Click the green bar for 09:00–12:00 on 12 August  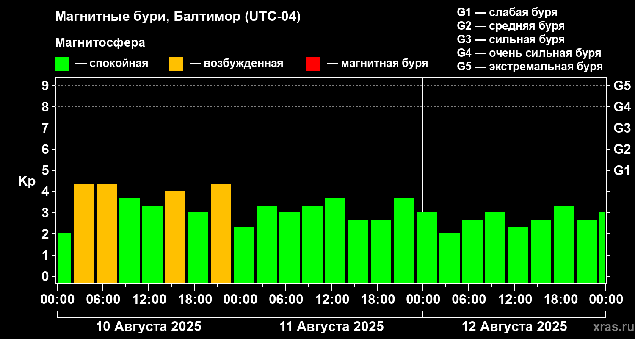[x=495, y=247]
